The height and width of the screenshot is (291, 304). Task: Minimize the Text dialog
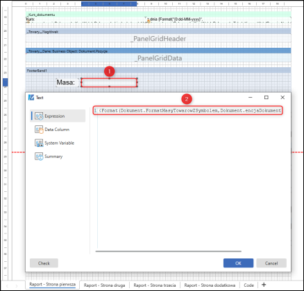click(x=251, y=98)
